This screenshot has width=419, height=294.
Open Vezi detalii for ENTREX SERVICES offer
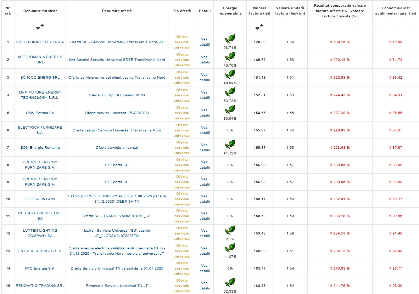[x=205, y=251]
